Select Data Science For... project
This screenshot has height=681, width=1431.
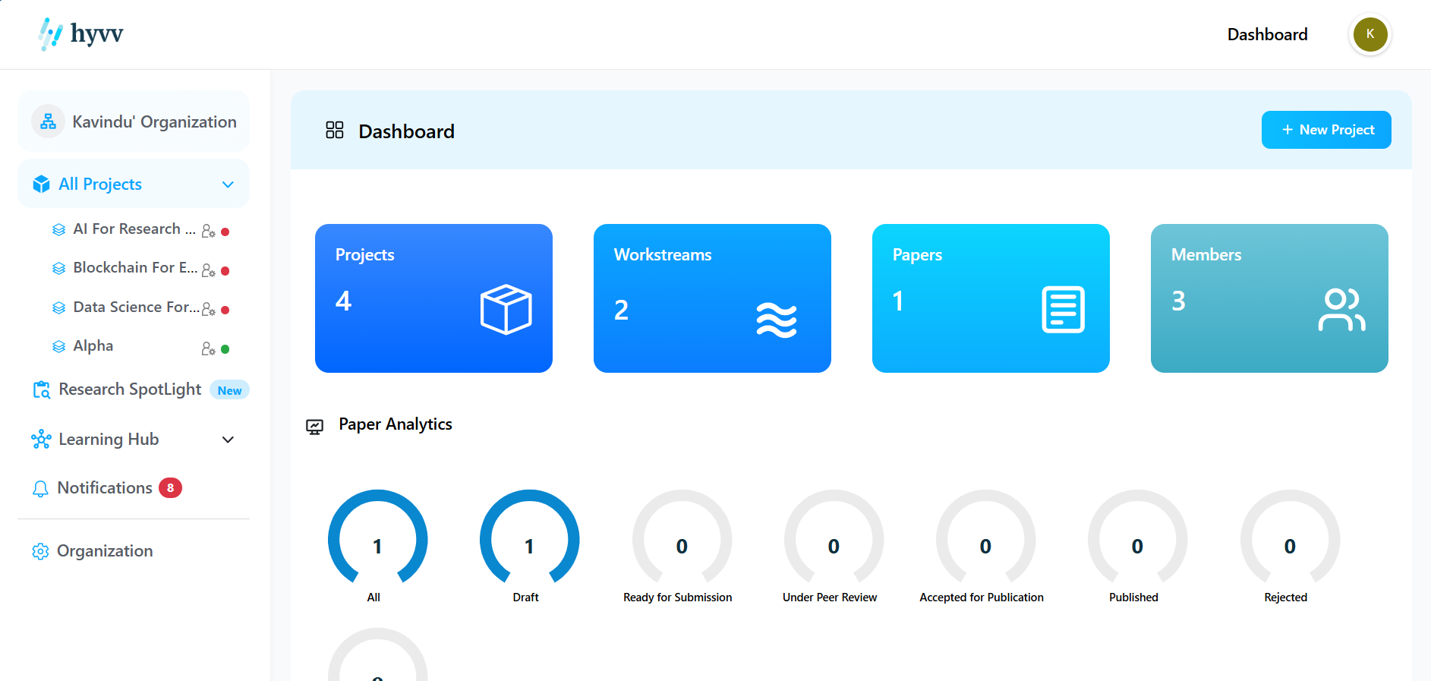(x=136, y=307)
